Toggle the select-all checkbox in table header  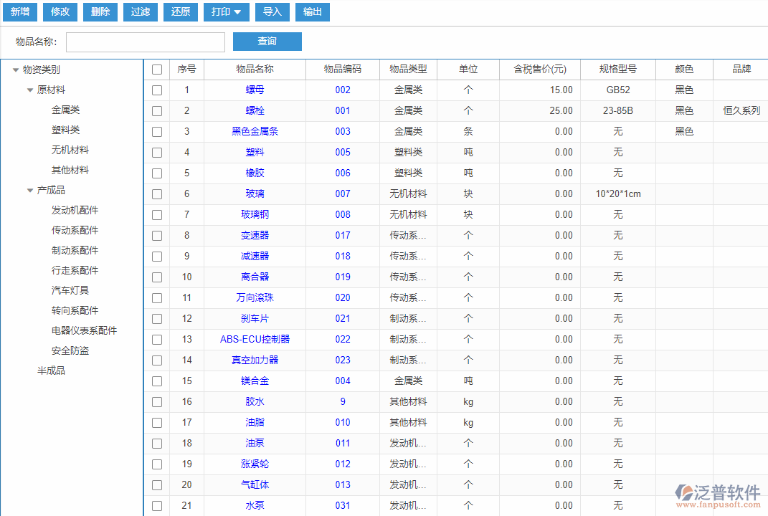(157, 70)
